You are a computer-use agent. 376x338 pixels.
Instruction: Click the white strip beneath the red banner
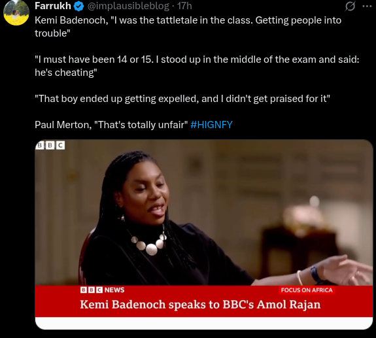[204, 323]
